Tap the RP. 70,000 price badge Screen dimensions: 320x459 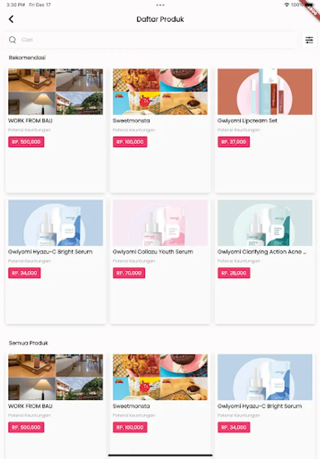point(129,273)
